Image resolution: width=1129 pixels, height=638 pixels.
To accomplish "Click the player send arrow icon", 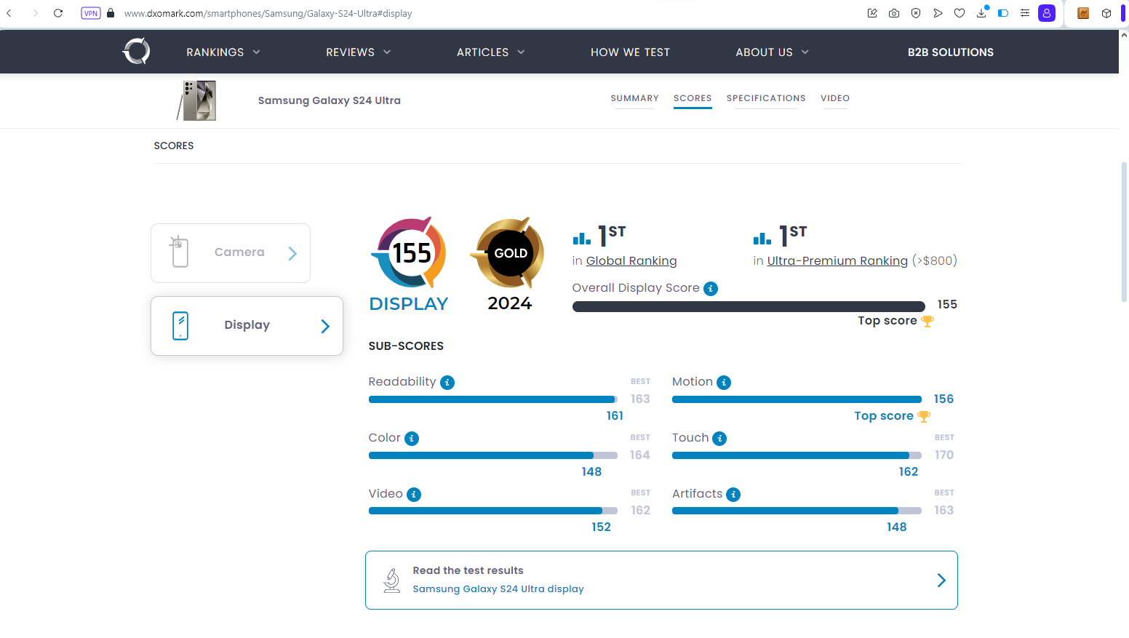I will [x=938, y=13].
